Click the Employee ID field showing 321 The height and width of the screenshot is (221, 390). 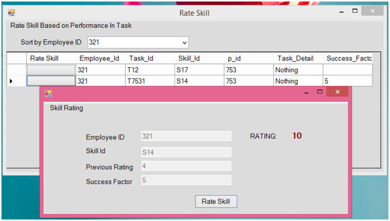pyautogui.click(x=186, y=136)
